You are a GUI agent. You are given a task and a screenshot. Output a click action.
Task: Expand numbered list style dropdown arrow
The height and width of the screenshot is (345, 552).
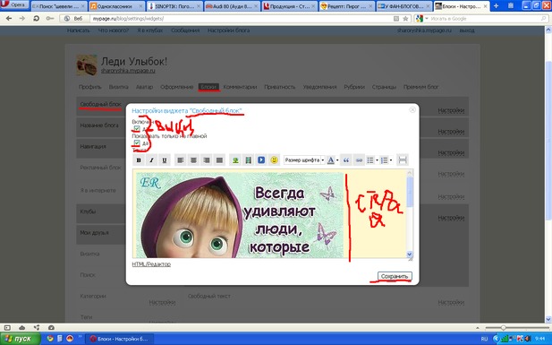[x=391, y=160]
